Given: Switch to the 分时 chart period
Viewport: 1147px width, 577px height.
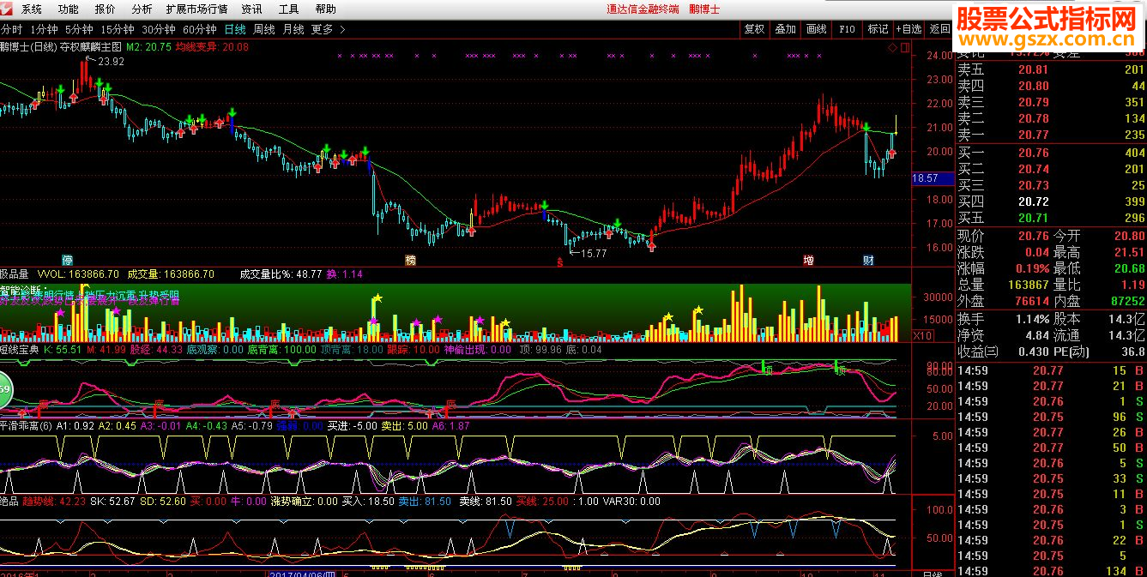Looking at the screenshot, I should [11, 29].
